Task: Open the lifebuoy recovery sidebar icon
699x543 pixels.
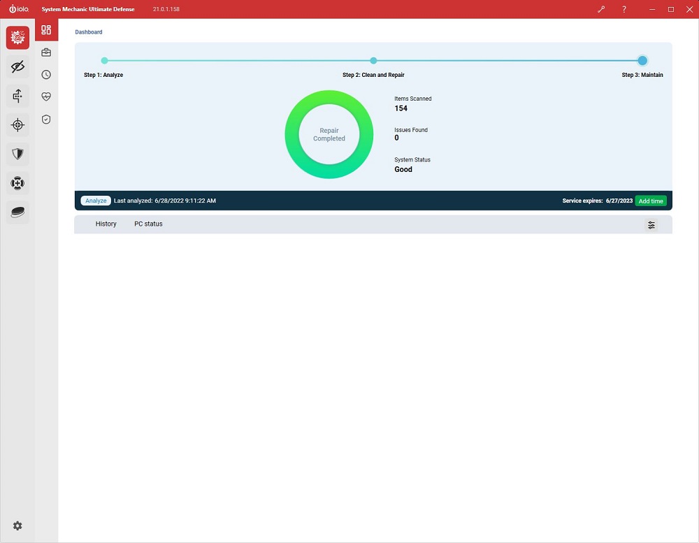Action: [x=18, y=183]
